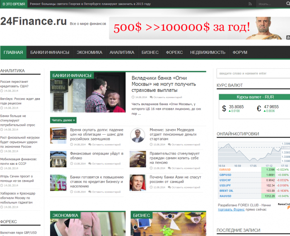Select USD/JPY quote row
This screenshot has width=290, height=236.
click(x=254, y=185)
